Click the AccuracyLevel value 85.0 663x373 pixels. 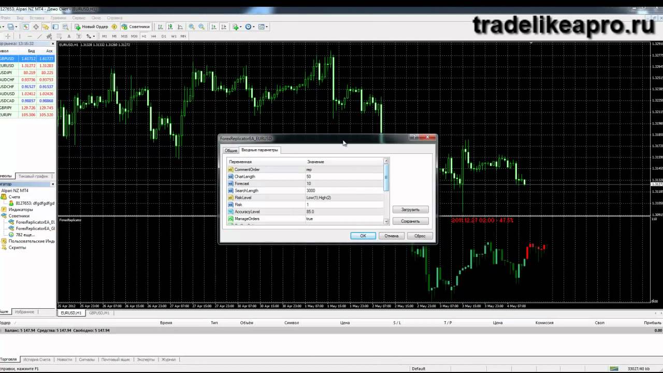[x=310, y=212]
